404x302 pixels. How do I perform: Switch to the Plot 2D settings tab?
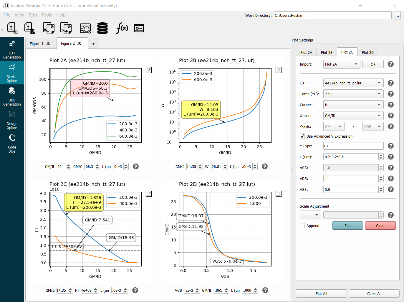point(368,52)
